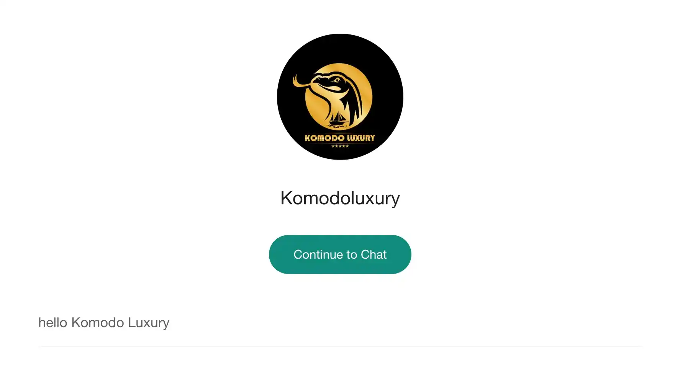
Task: Click the five stars under logo text
Action: tap(340, 146)
